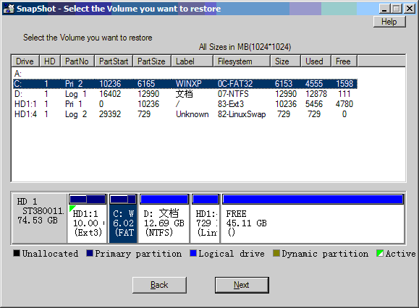Click the HD 1 ST380011 disk label

click(40, 218)
